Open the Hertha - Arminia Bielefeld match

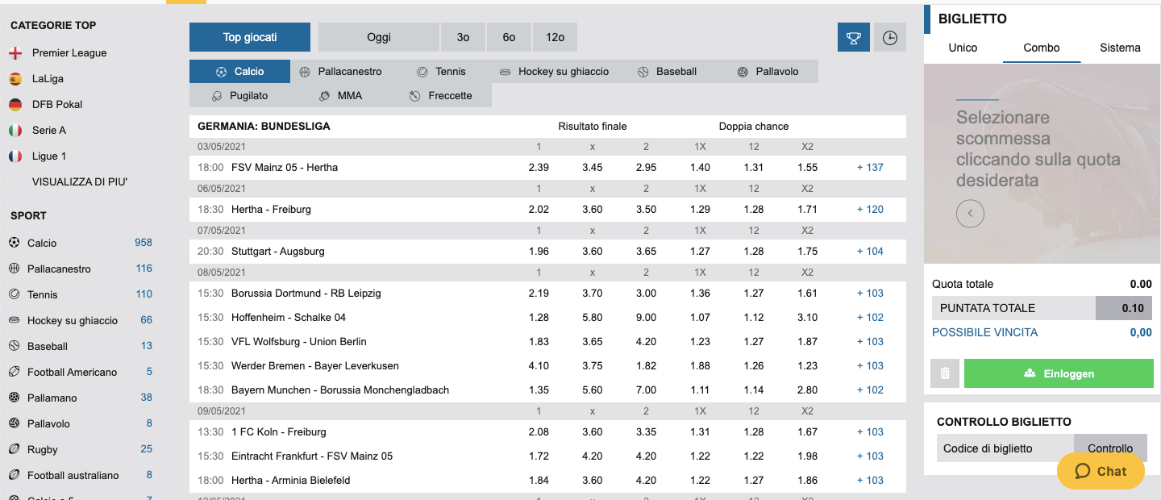[290, 481]
